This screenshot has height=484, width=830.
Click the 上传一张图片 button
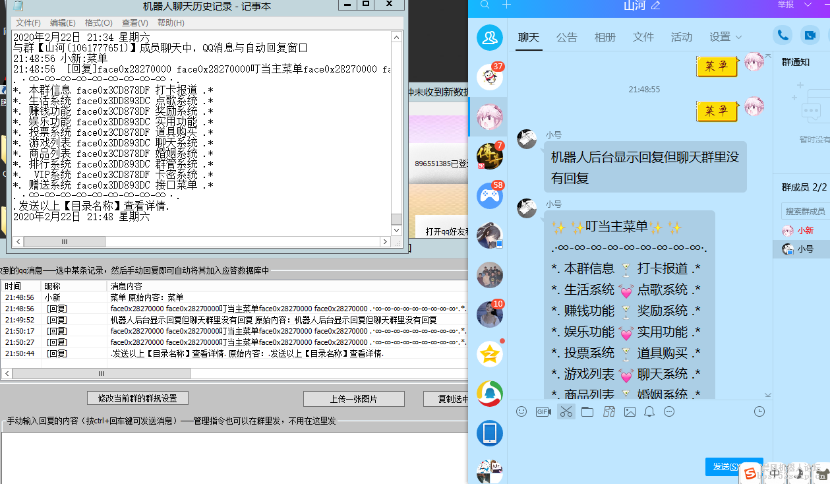(x=353, y=399)
